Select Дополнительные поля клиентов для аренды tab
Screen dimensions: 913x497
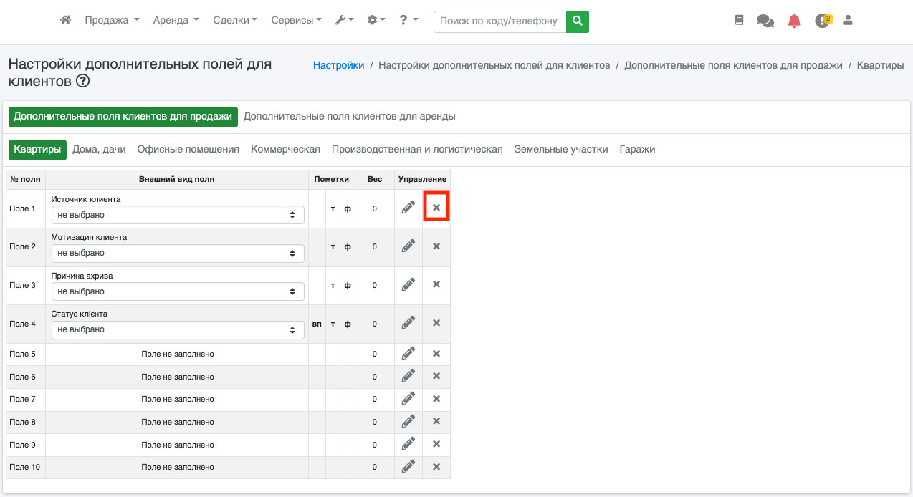(x=349, y=116)
